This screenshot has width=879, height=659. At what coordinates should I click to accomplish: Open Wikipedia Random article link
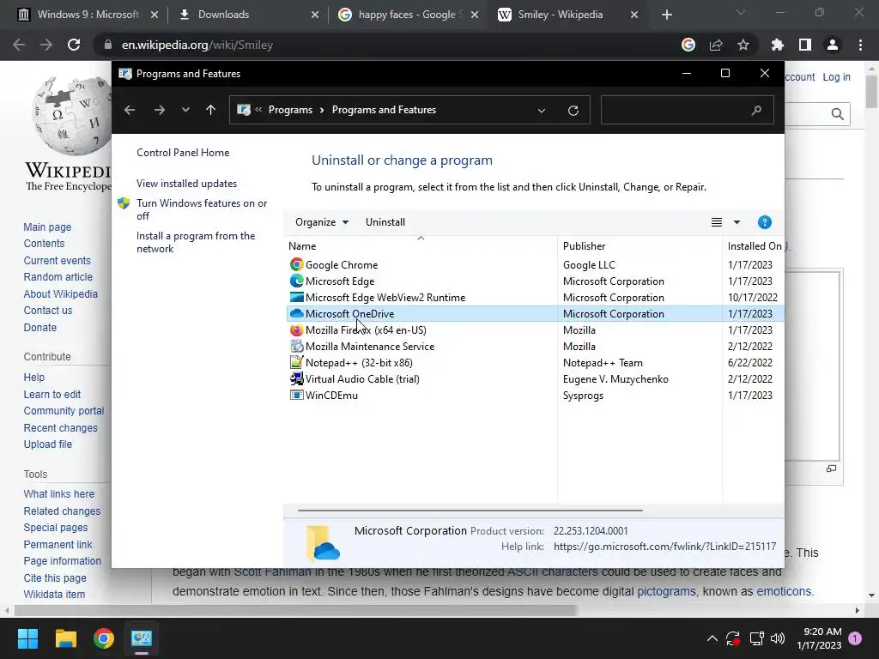[58, 277]
